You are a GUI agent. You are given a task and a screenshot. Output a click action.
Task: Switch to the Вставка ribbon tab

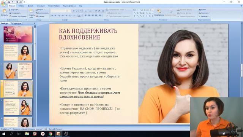click(21, 6)
